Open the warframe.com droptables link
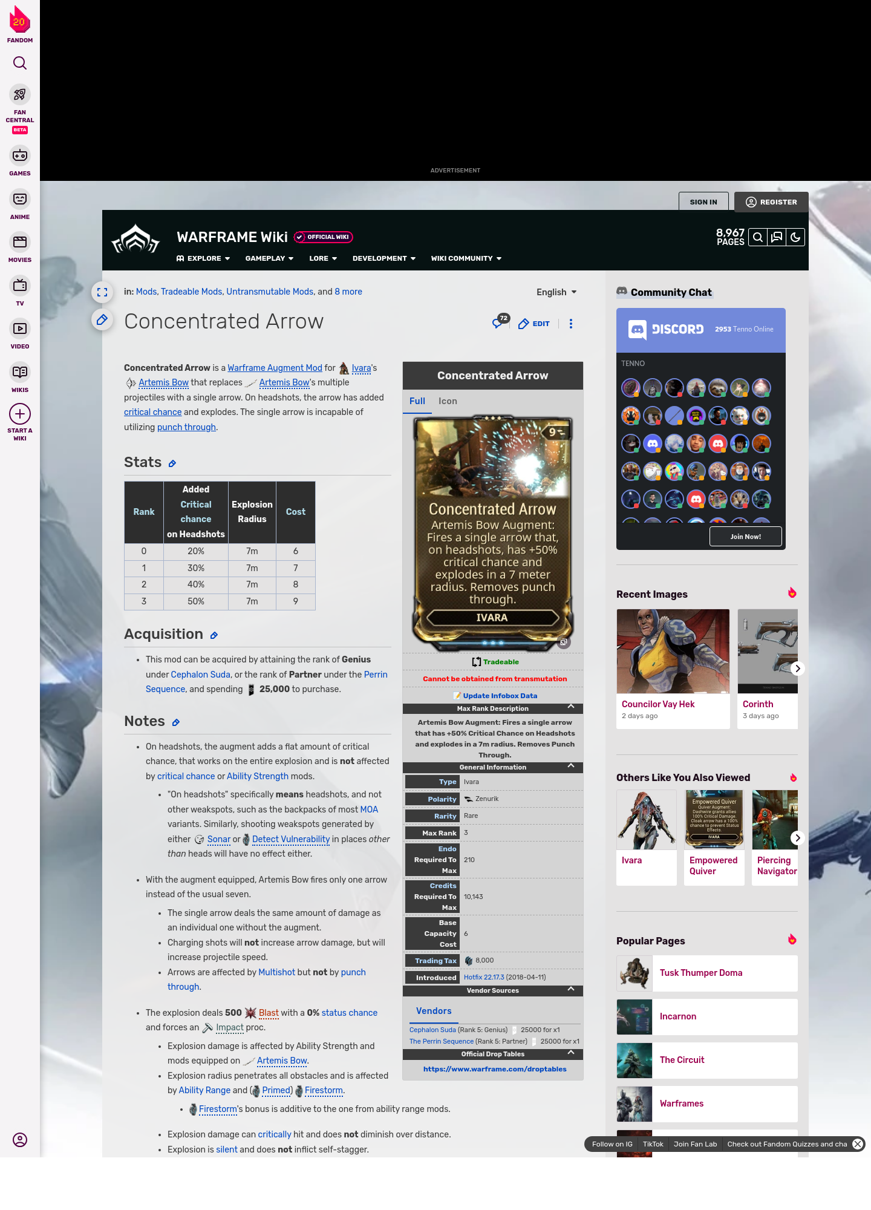Image resolution: width=871 pixels, height=1210 pixels. click(495, 1069)
